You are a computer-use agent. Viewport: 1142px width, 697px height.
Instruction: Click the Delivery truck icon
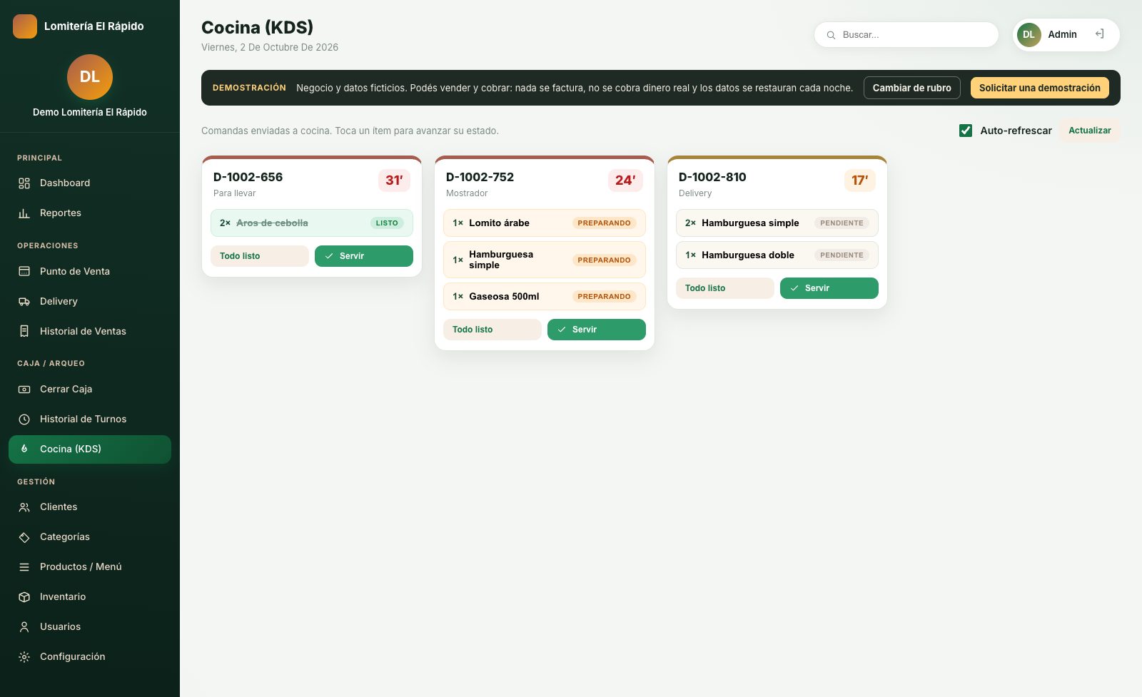point(24,302)
